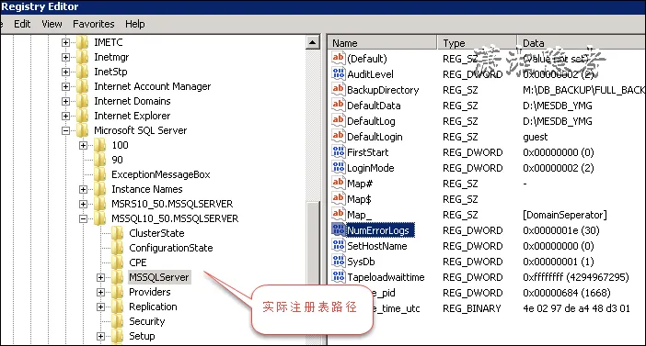Click the DefaultLogin string icon
Image resolution: width=646 pixels, height=346 pixels.
[x=339, y=136]
